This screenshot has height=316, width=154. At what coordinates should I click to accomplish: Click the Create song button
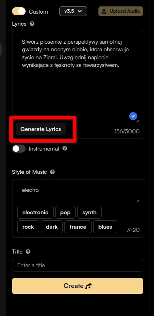tap(78, 286)
